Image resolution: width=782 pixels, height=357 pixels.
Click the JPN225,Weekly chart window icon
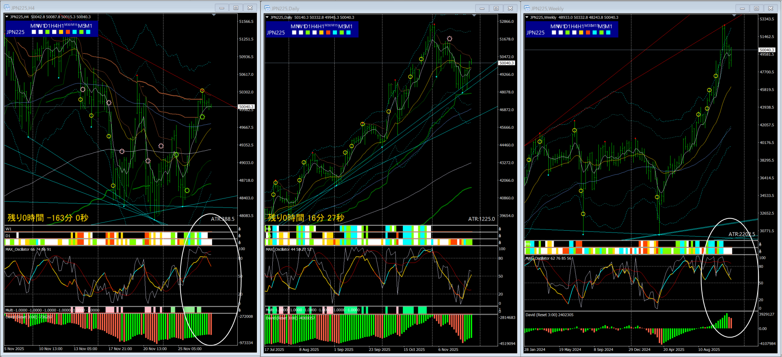(x=527, y=8)
